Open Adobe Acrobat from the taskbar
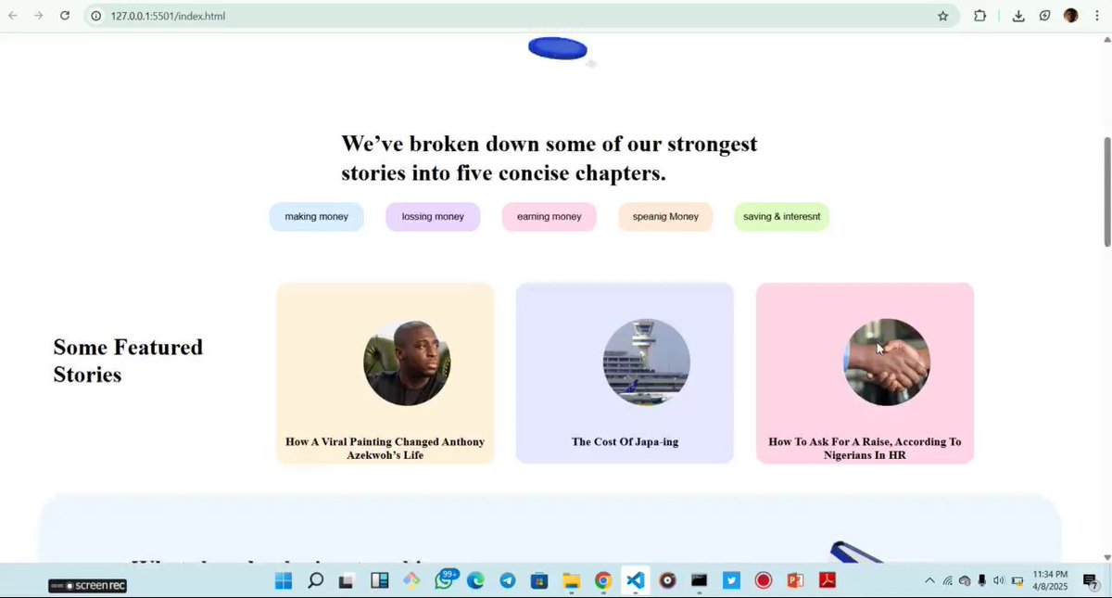The width and height of the screenshot is (1112, 598). [828, 581]
